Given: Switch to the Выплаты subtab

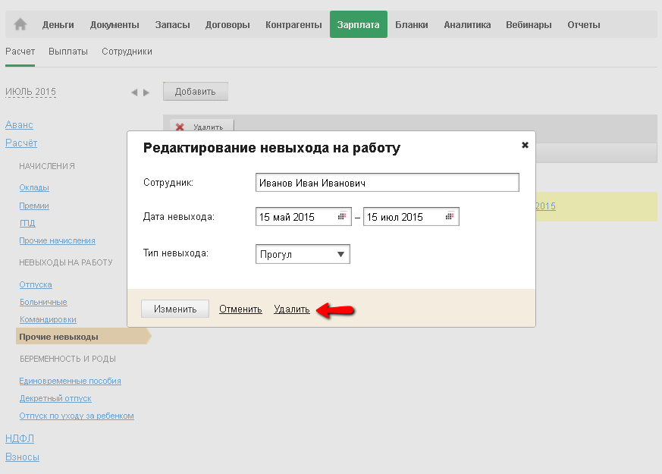Looking at the screenshot, I should pyautogui.click(x=68, y=52).
